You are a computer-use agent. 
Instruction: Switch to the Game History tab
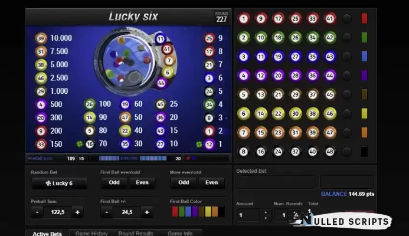pyautogui.click(x=91, y=233)
